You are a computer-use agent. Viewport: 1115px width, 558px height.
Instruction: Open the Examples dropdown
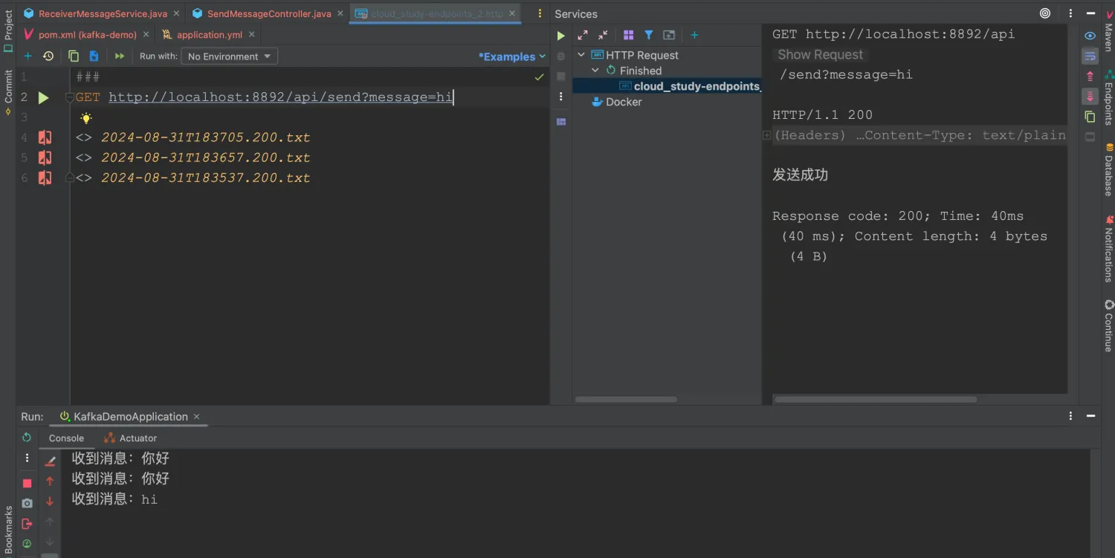(x=511, y=56)
